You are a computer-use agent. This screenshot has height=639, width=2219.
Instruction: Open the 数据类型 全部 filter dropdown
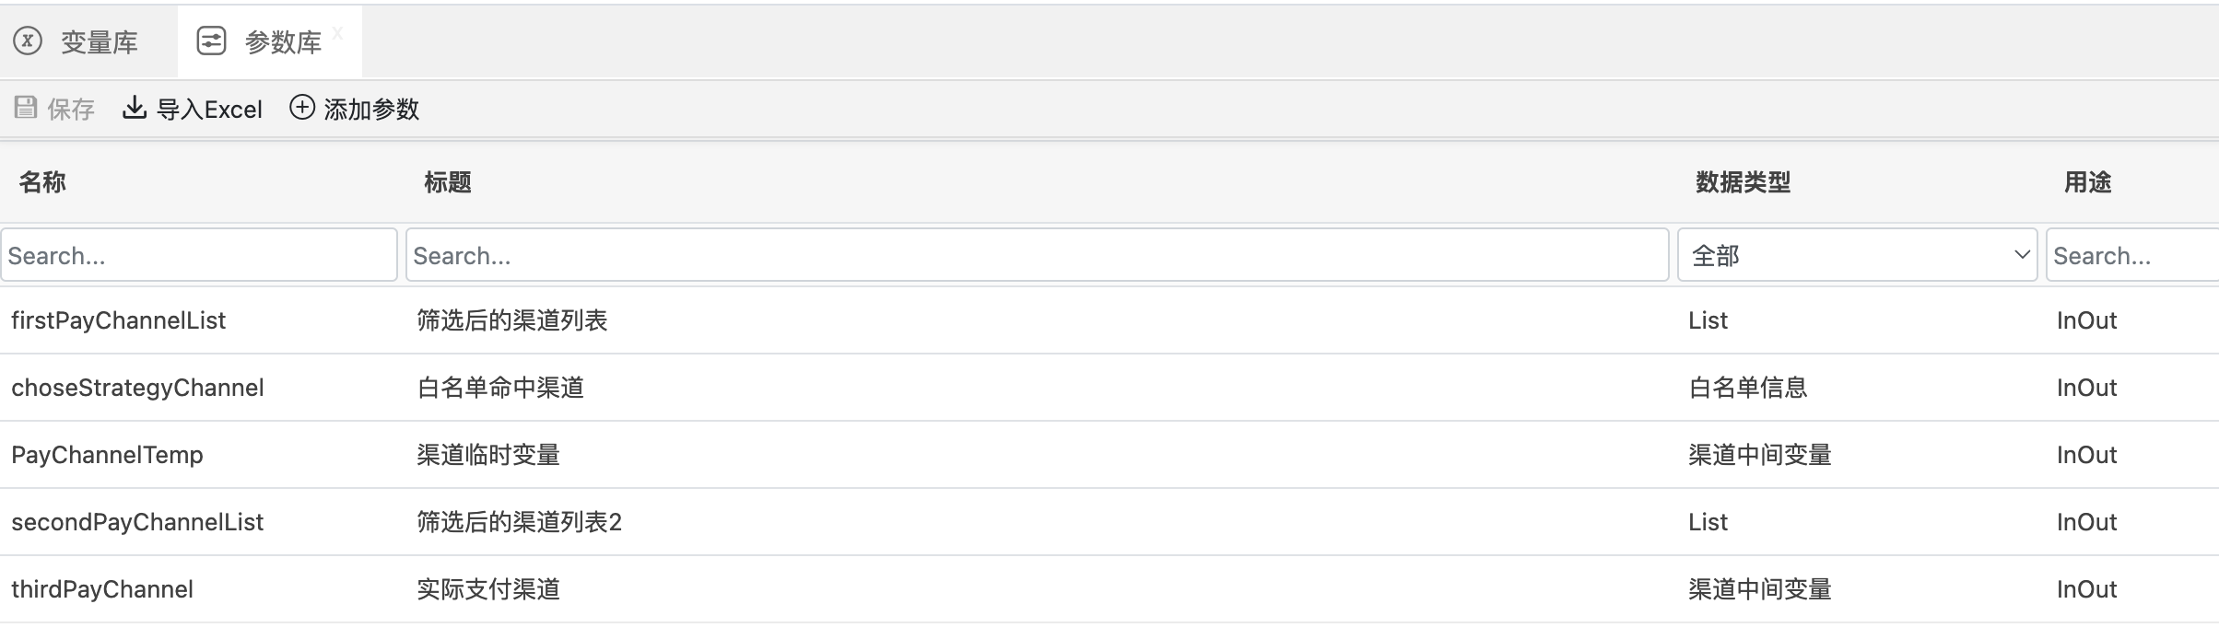(x=1856, y=255)
